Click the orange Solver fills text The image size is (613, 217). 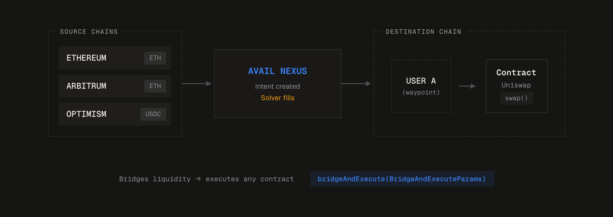coord(277,98)
